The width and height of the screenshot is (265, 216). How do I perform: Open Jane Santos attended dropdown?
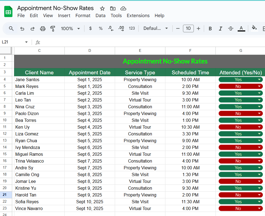pos(259,80)
